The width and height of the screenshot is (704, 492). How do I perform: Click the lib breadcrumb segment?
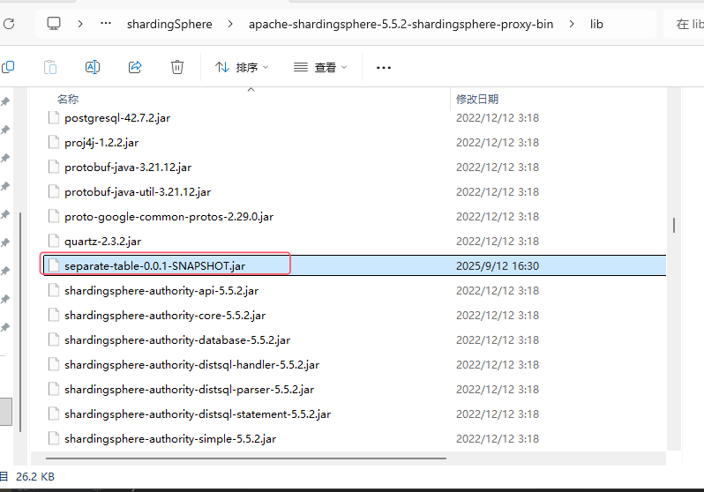[596, 24]
